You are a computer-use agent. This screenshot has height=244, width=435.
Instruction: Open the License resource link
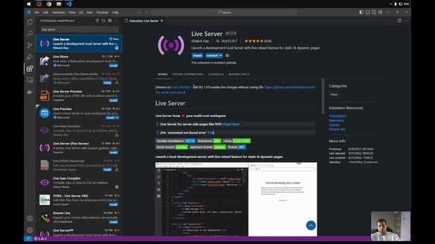tap(334, 125)
